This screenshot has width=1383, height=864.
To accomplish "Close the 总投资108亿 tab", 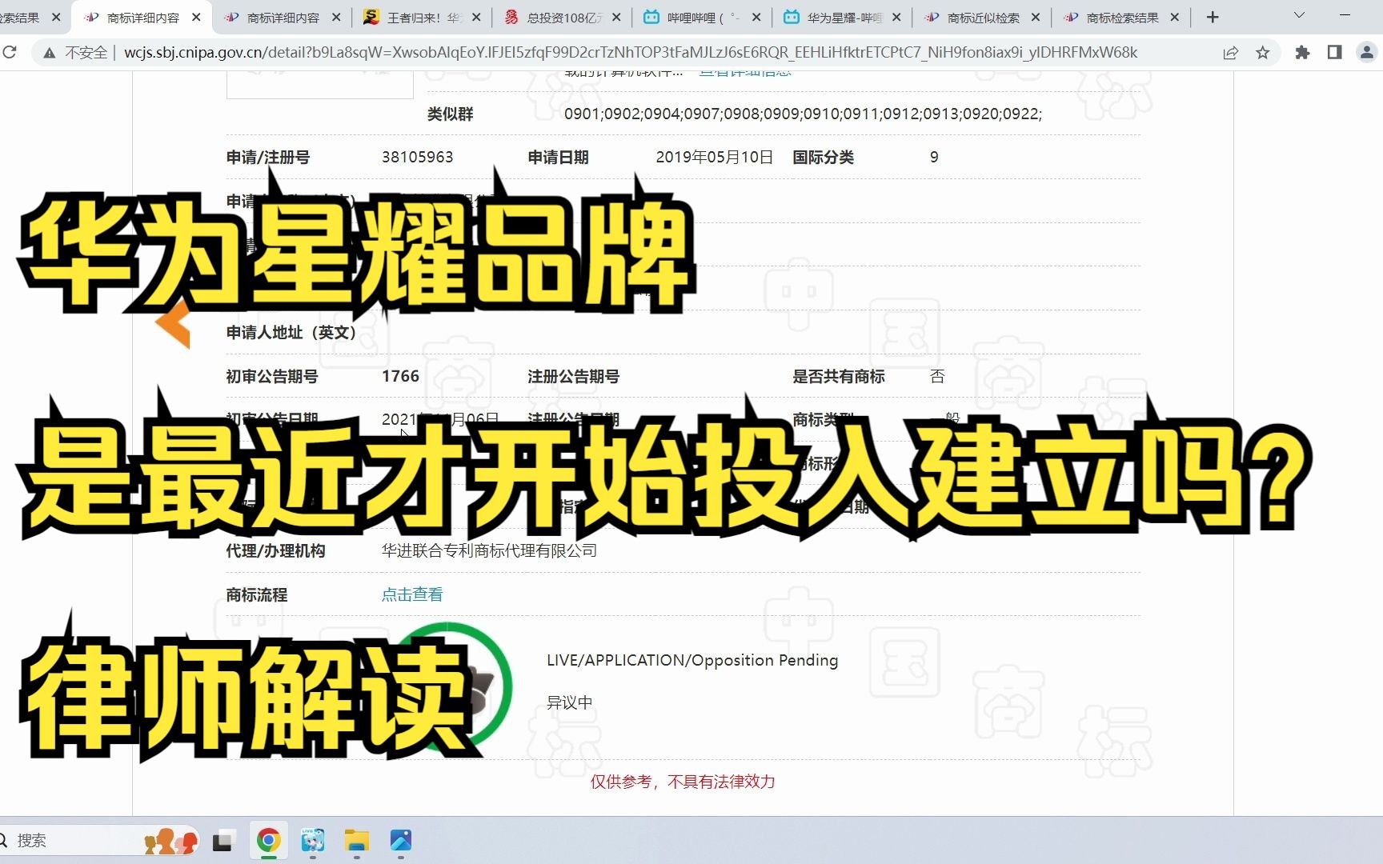I will 616,17.
